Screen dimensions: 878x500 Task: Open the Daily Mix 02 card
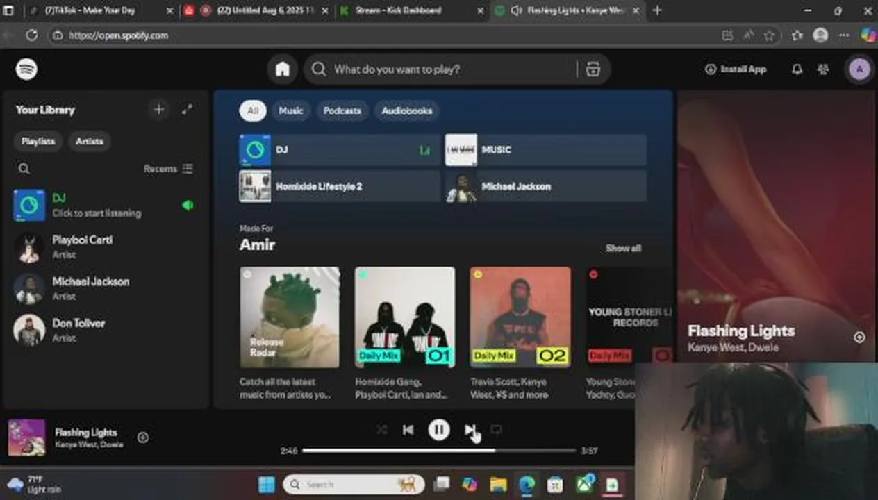[520, 334]
